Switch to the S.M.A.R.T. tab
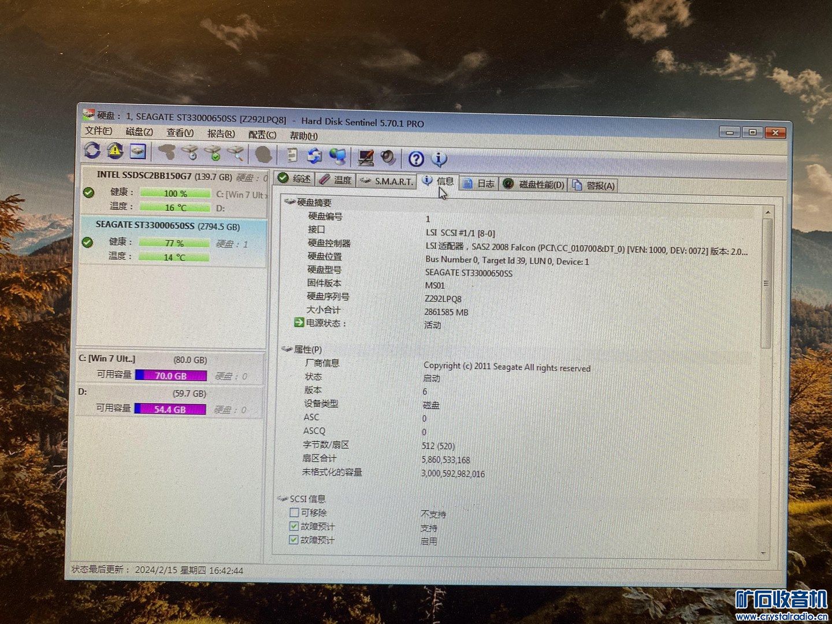Viewport: 832px width, 624px height. (x=386, y=181)
